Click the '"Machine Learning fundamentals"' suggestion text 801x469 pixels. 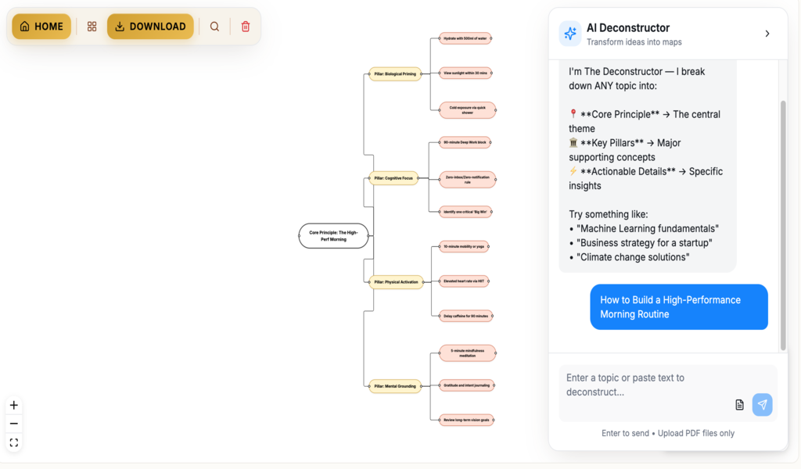(648, 228)
